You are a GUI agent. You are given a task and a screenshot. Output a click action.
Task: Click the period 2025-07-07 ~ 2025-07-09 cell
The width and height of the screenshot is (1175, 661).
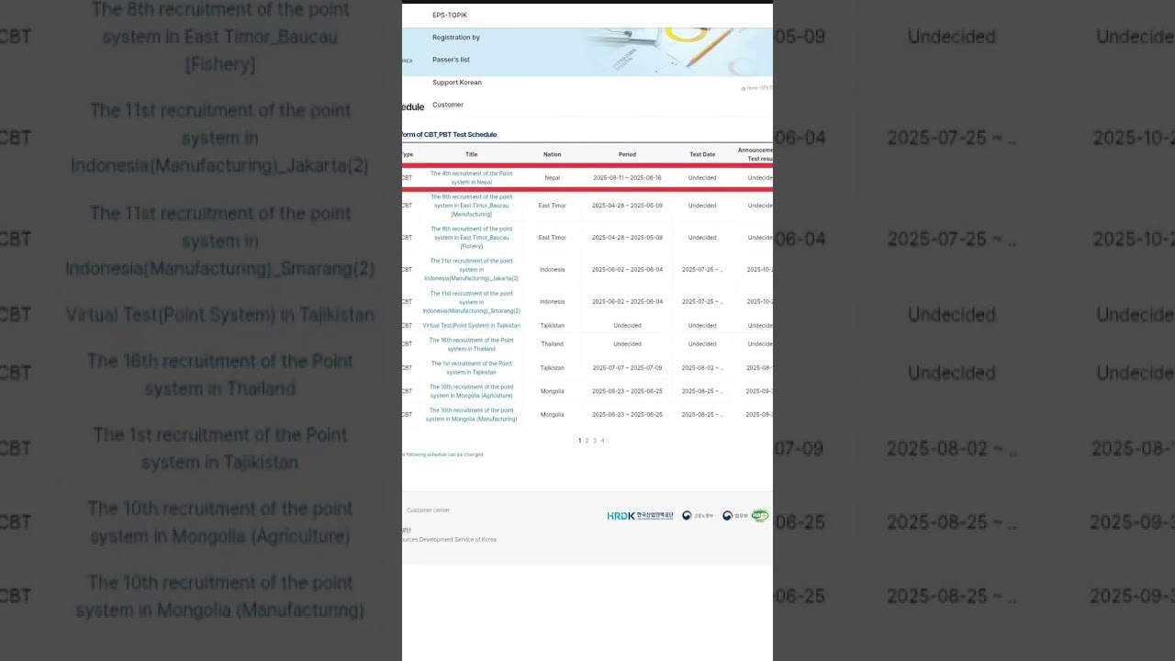(x=628, y=368)
